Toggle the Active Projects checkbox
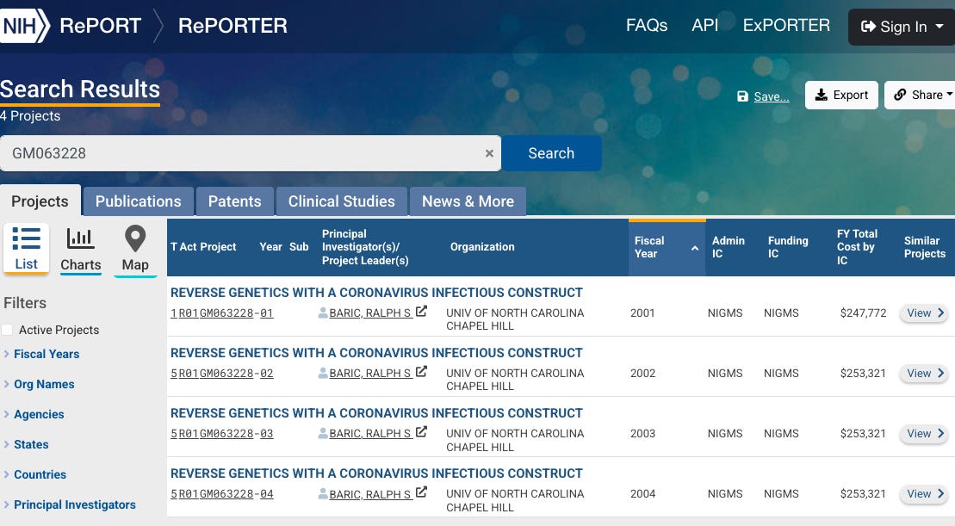The image size is (955, 526). [7, 330]
